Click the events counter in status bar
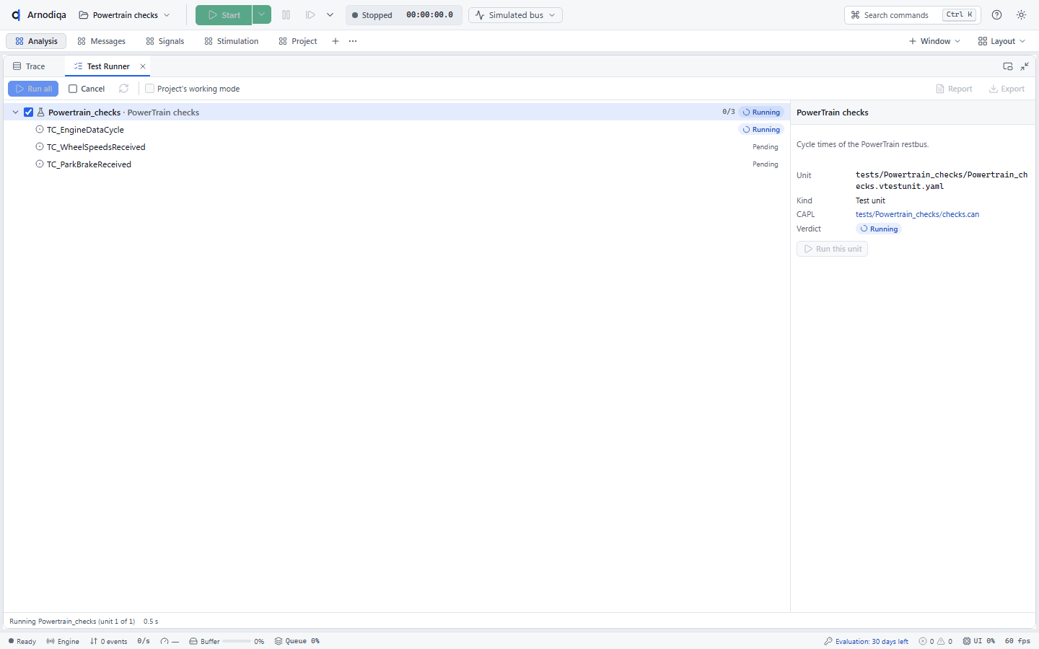Viewport: 1039px width, 649px height. pos(108,641)
